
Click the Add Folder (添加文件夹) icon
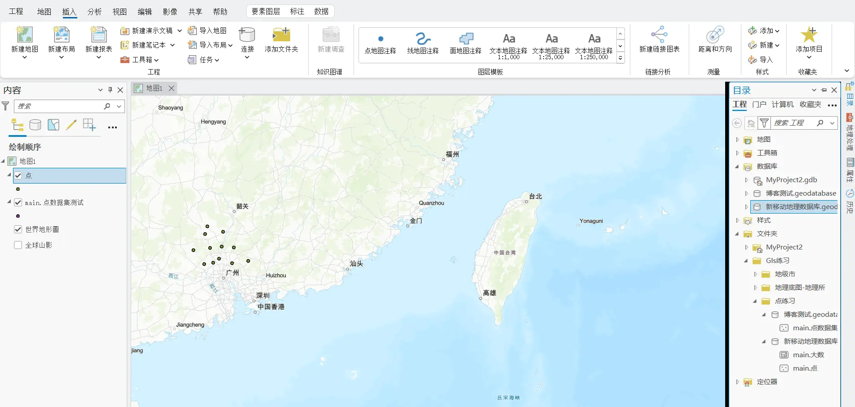[281, 35]
